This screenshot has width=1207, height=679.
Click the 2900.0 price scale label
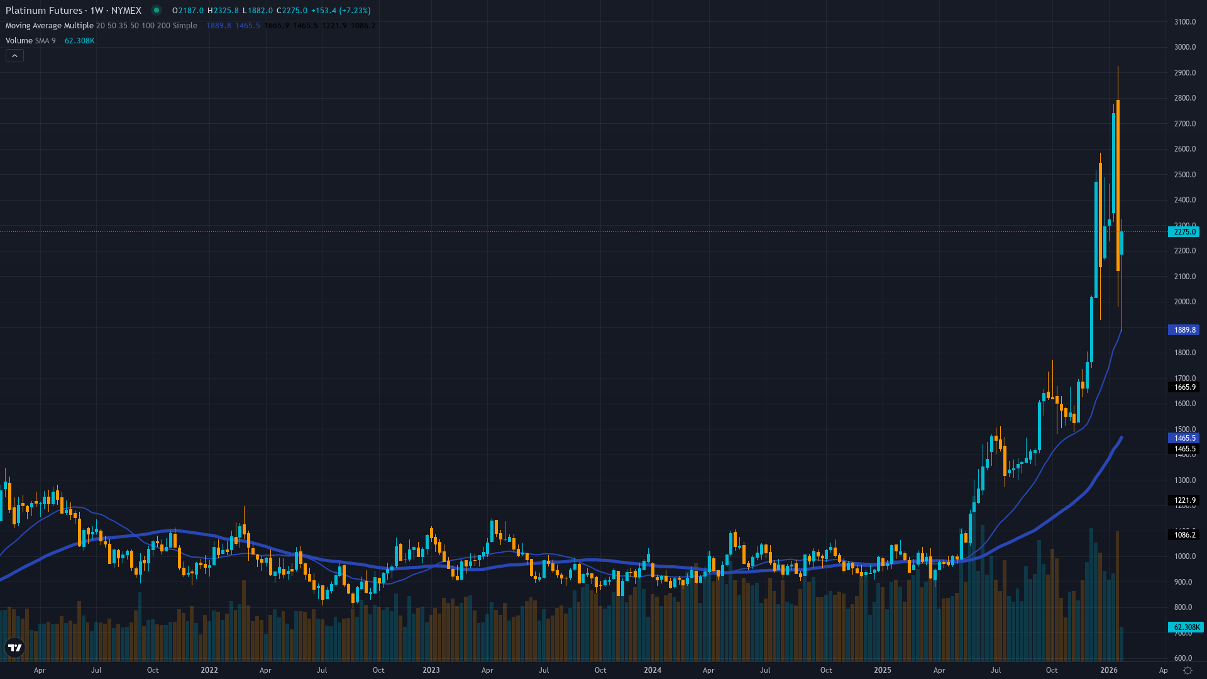1185,73
